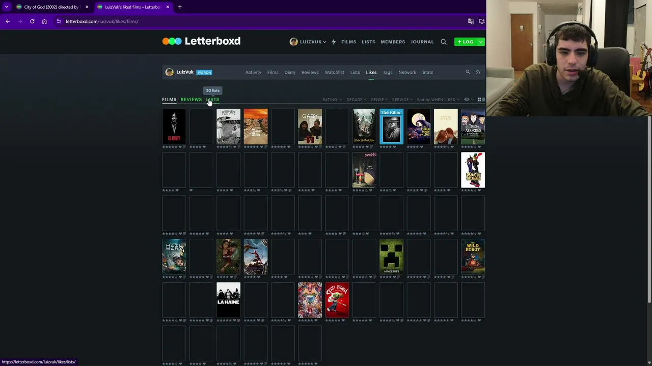Click the Letterboxd logo
This screenshot has height=366, width=652.
click(x=201, y=41)
